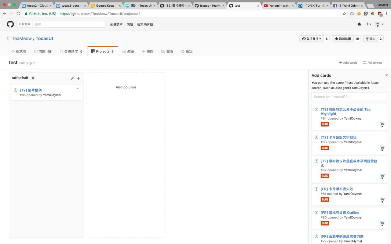
Task: Click assignee avatar on issue #84
Action: click(382, 124)
